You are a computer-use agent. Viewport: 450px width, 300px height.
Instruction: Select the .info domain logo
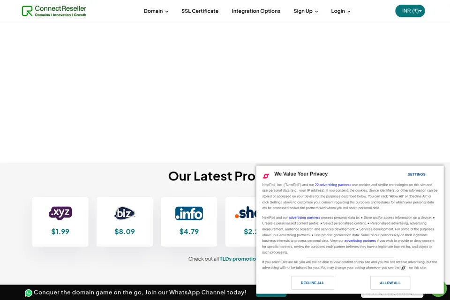(189, 213)
